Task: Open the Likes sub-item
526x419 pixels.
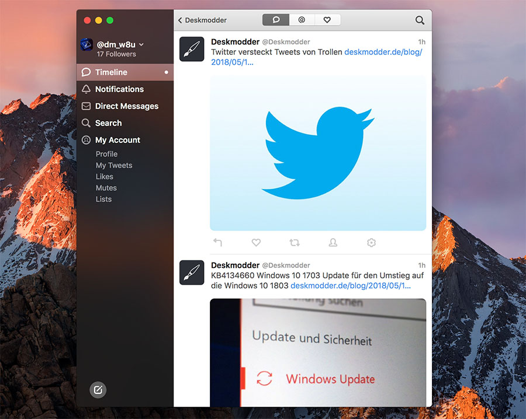Action: coord(105,176)
